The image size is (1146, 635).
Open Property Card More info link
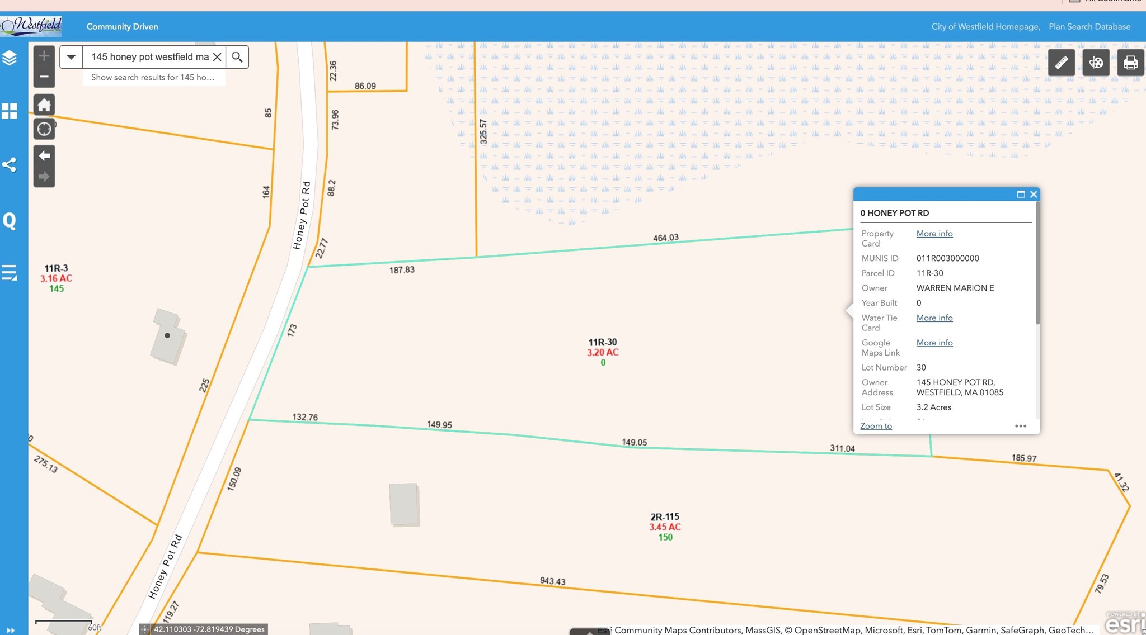click(x=934, y=234)
